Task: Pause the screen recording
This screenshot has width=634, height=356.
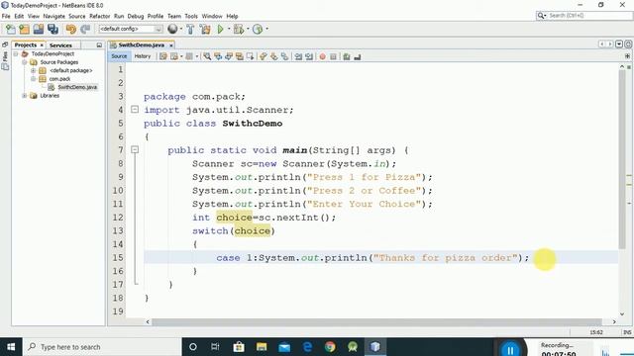Action: (510, 349)
